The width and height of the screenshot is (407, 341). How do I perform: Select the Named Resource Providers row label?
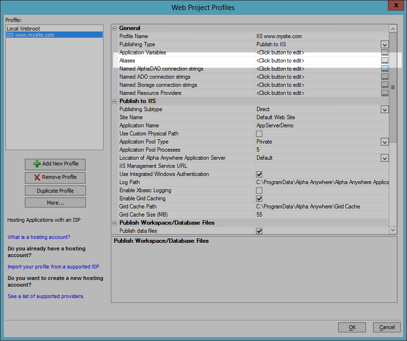tap(150, 93)
